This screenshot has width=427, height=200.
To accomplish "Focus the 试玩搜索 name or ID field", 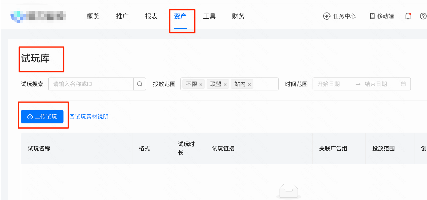I will (91, 84).
